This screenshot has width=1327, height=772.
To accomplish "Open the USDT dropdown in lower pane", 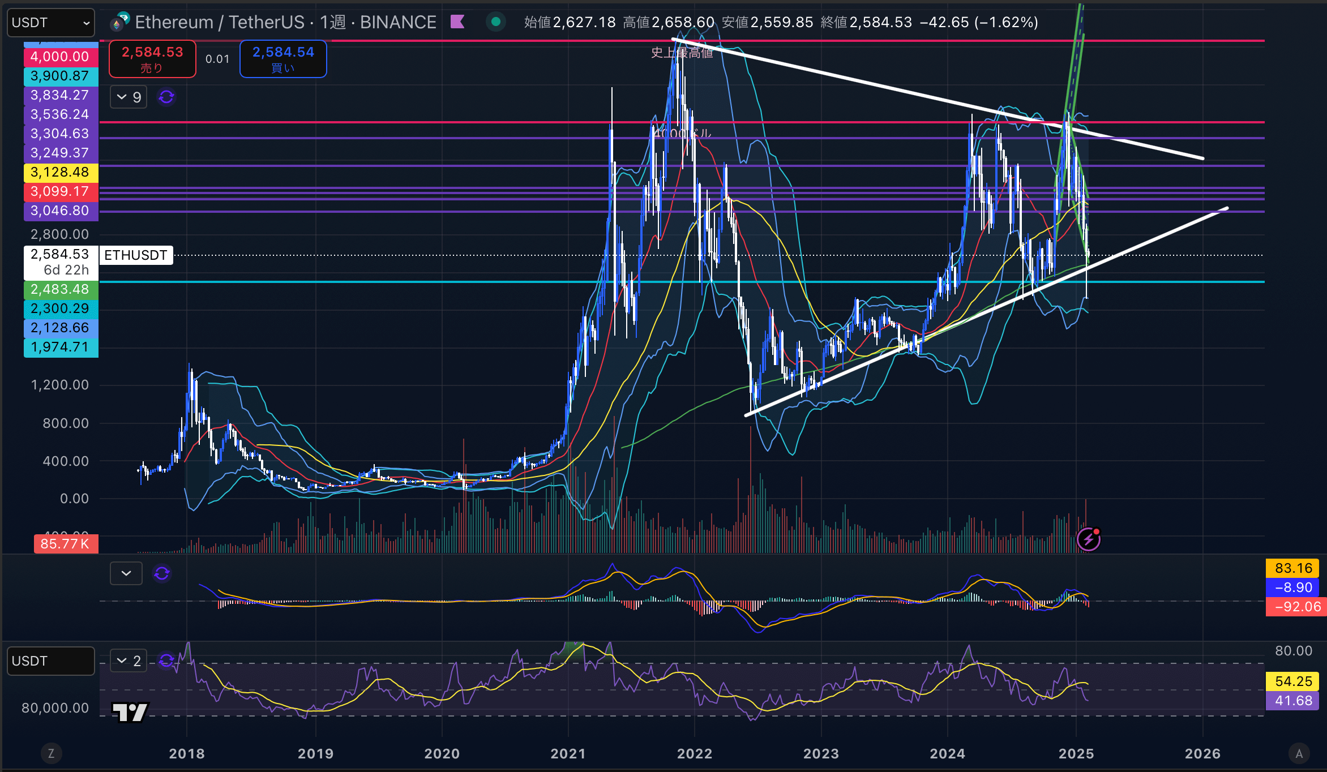I will 50,661.
